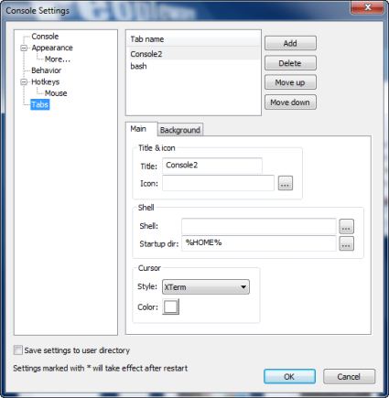Browse for a shell executable
Viewport: 389px width, 398px height.
click(347, 226)
